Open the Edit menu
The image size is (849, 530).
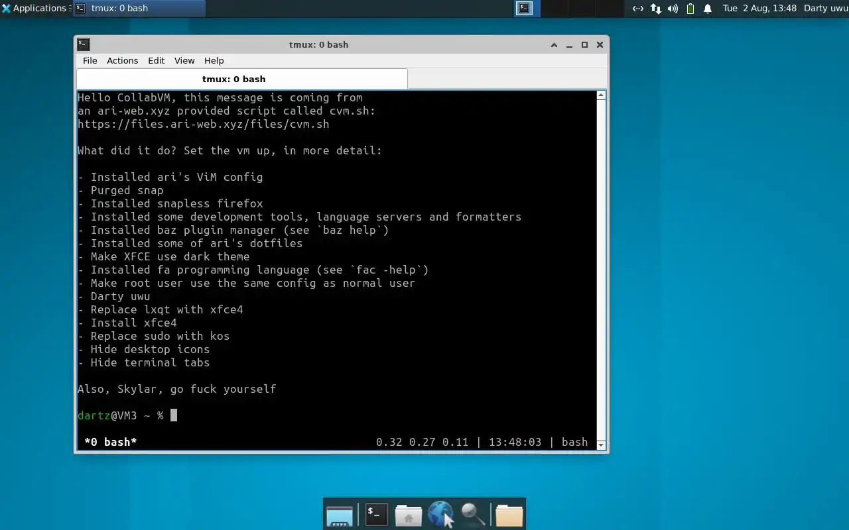point(157,60)
